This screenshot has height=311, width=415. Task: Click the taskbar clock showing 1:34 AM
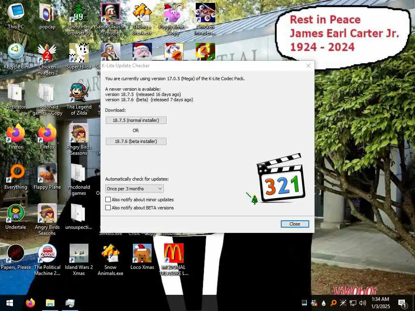(380, 303)
